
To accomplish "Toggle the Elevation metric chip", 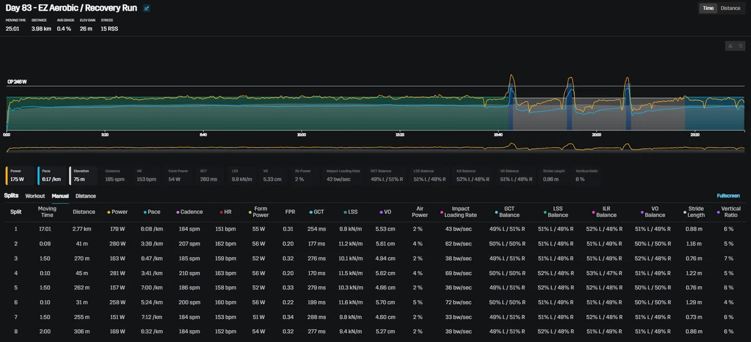I will (x=85, y=175).
